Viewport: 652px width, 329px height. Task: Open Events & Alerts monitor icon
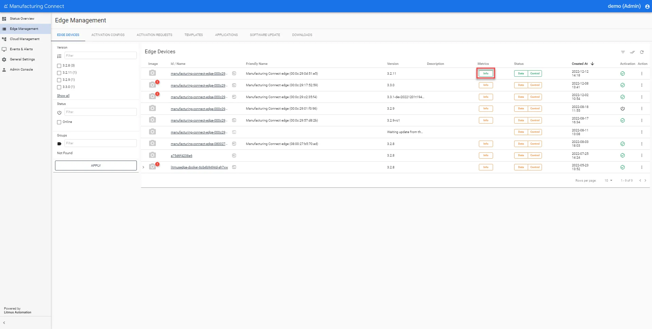click(x=4, y=49)
